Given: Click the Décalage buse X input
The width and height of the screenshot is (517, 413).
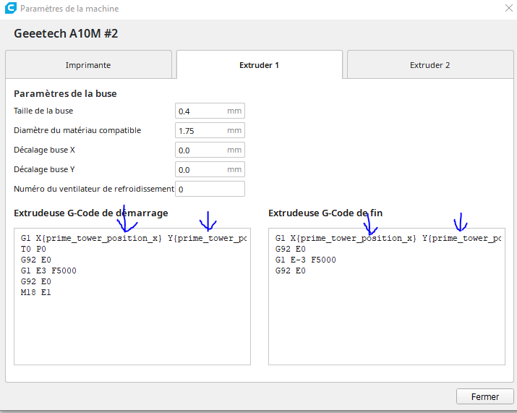Looking at the screenshot, I should [x=210, y=150].
